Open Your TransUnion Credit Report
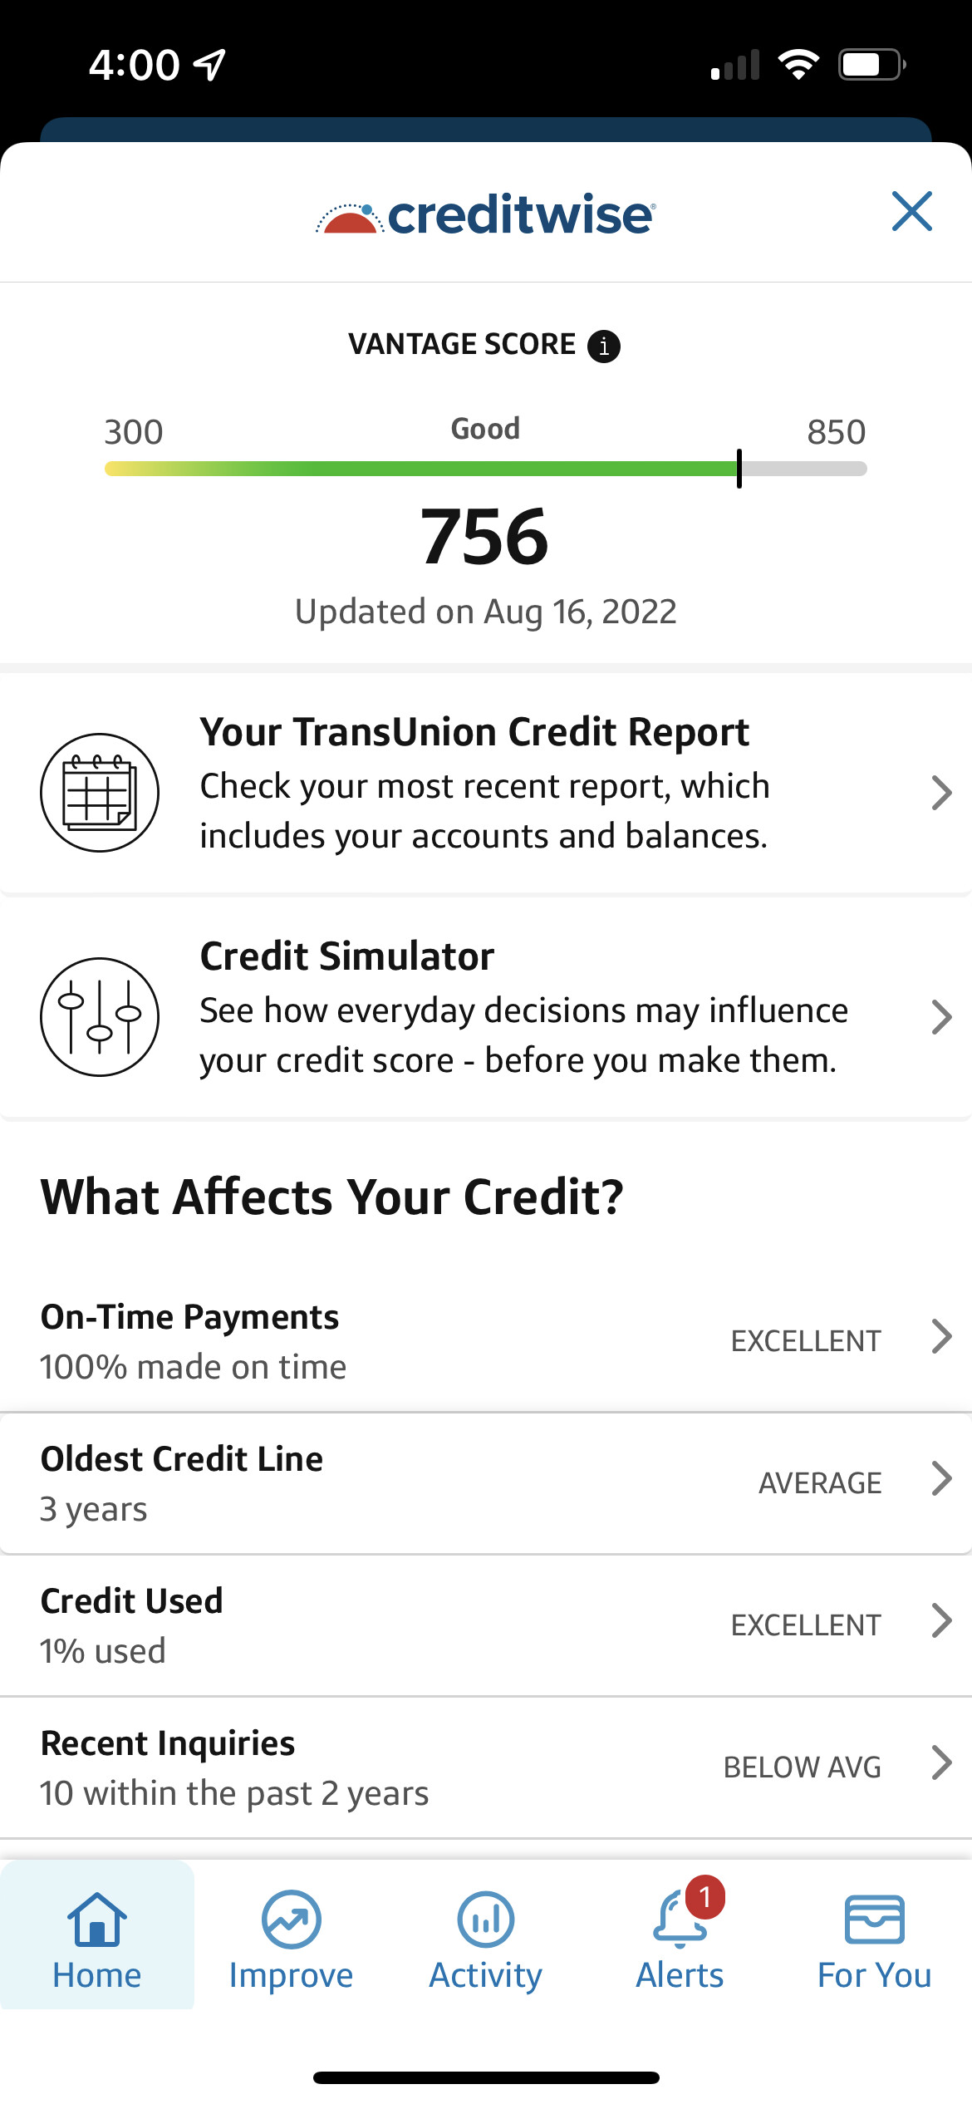This screenshot has height=2104, width=972. click(474, 732)
